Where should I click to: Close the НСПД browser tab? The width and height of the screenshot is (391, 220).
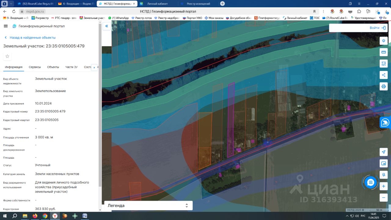point(134,4)
